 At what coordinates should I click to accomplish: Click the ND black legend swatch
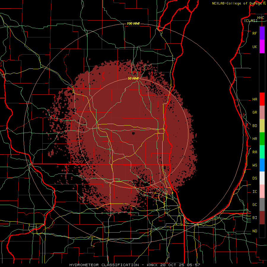(x=262, y=231)
